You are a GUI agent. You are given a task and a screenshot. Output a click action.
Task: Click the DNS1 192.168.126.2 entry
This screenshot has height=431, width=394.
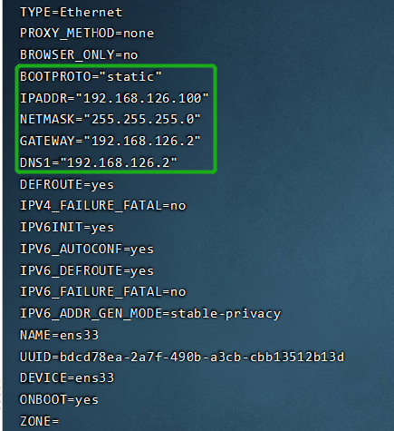coord(99,162)
